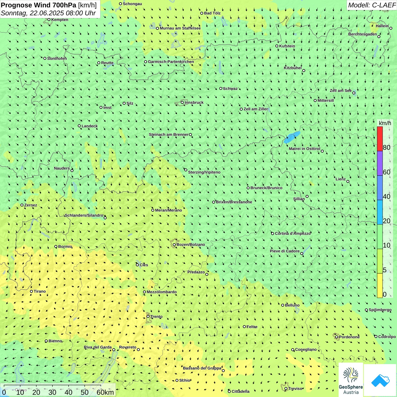Click the 'Reutte' label
This screenshot has width=397, height=397.
tap(107, 63)
